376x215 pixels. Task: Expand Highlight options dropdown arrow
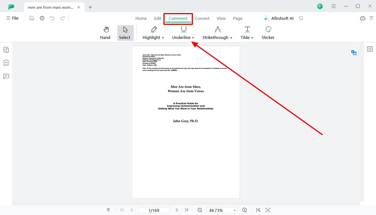coord(163,38)
